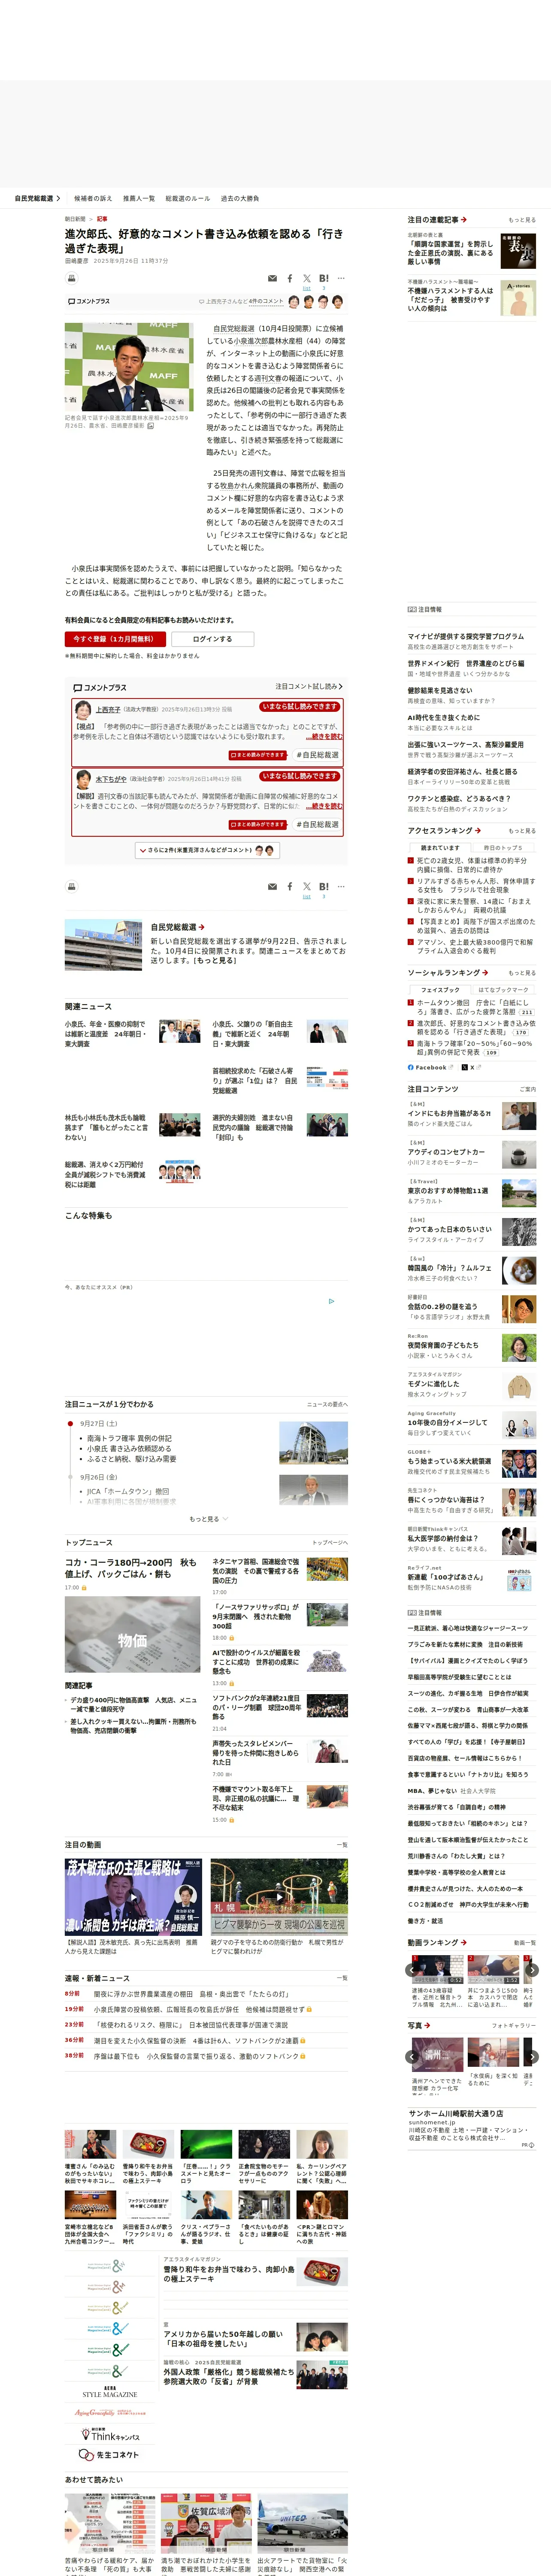The width and height of the screenshot is (551, 2576).
Task: Click もっと見る beside 注目の連載記事
Action: point(521,220)
